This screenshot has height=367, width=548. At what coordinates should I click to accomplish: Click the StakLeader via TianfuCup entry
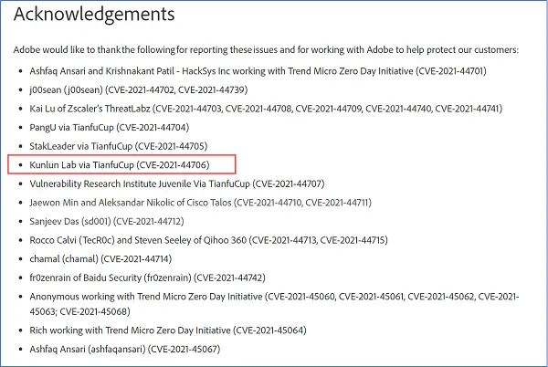119,146
